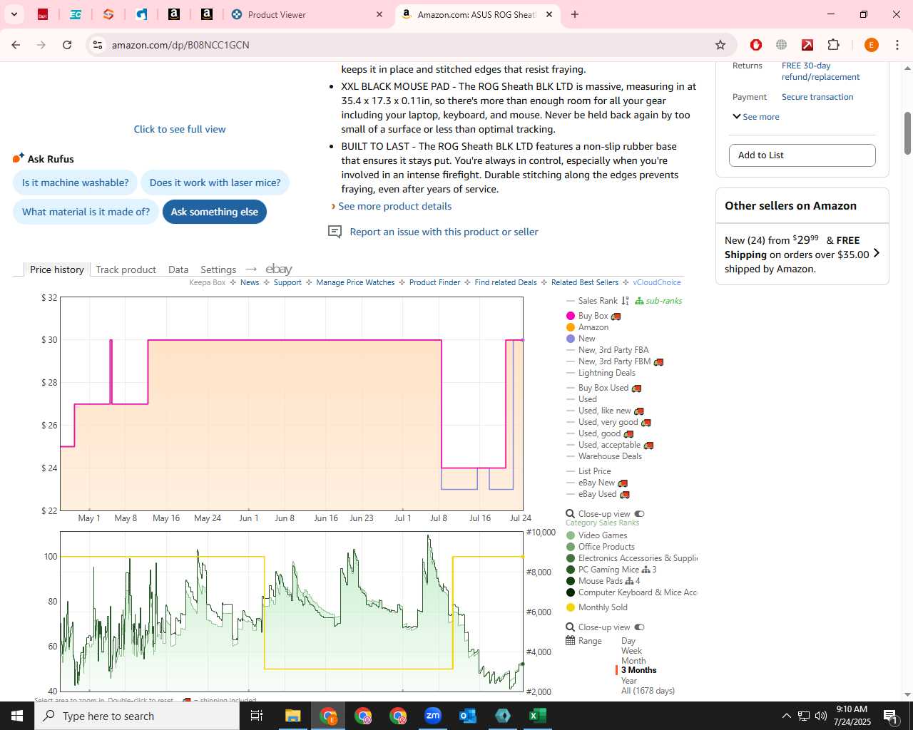Open a new browser tab
The height and width of the screenshot is (730, 913).
(x=575, y=14)
